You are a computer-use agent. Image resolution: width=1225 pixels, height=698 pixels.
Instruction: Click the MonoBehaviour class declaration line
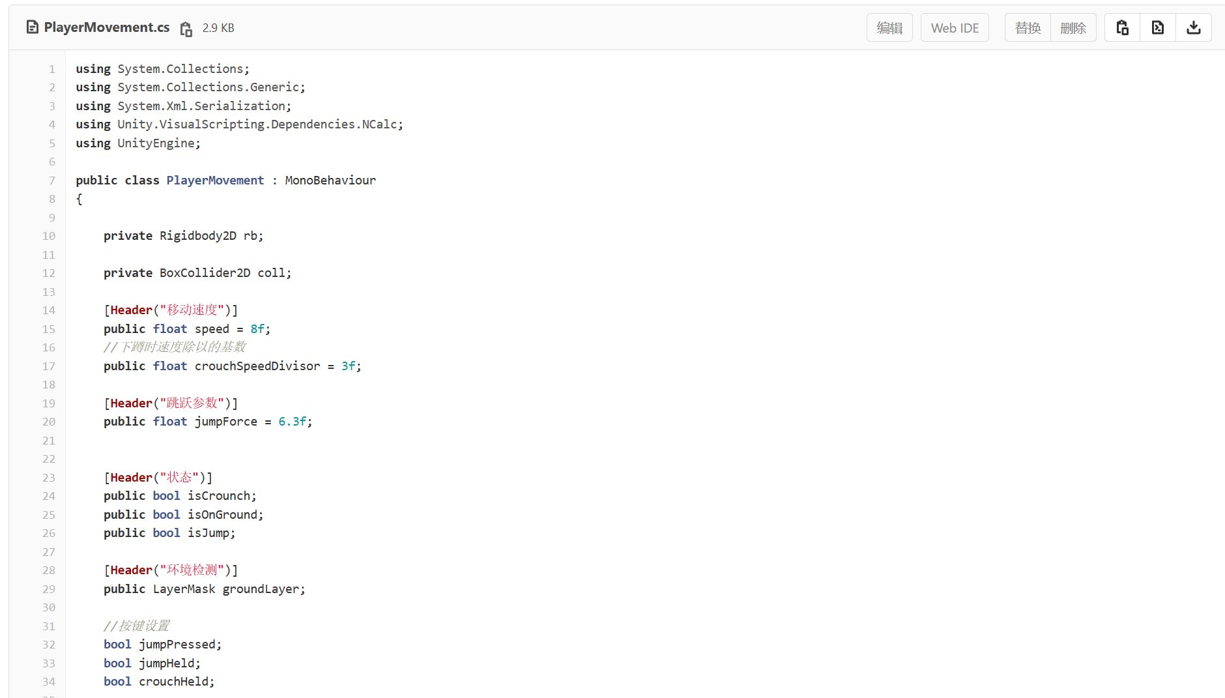pyautogui.click(x=225, y=181)
